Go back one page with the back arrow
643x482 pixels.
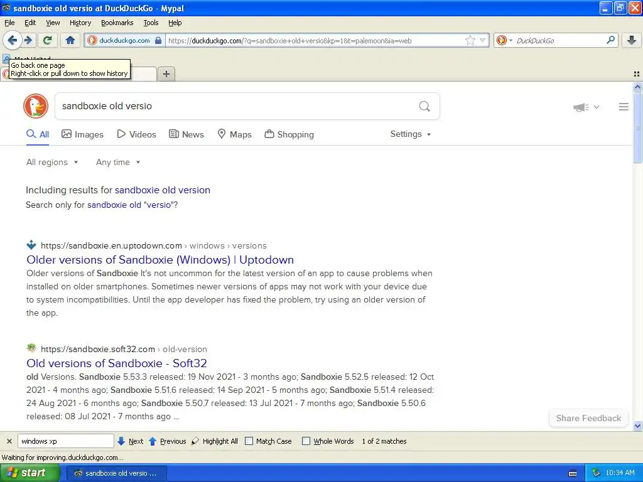[13, 40]
